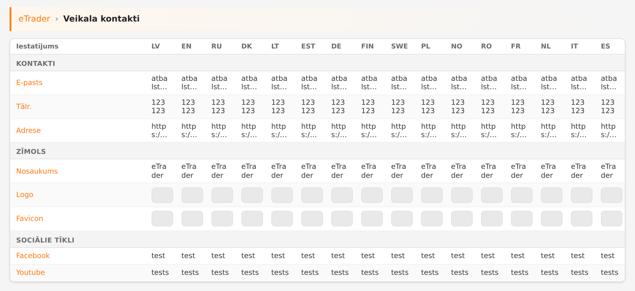Click the E-pasts value in LV column

(x=159, y=83)
